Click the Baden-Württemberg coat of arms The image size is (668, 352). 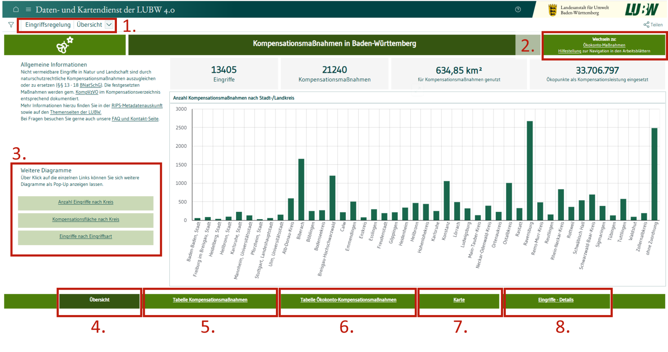(x=552, y=10)
